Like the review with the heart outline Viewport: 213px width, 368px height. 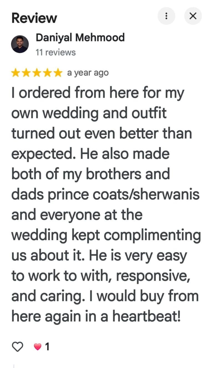(18, 346)
